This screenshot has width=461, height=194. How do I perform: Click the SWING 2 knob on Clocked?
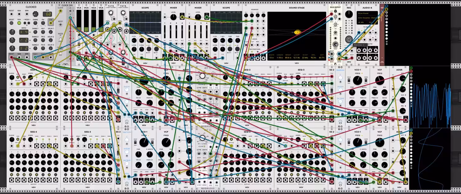coord(35,40)
